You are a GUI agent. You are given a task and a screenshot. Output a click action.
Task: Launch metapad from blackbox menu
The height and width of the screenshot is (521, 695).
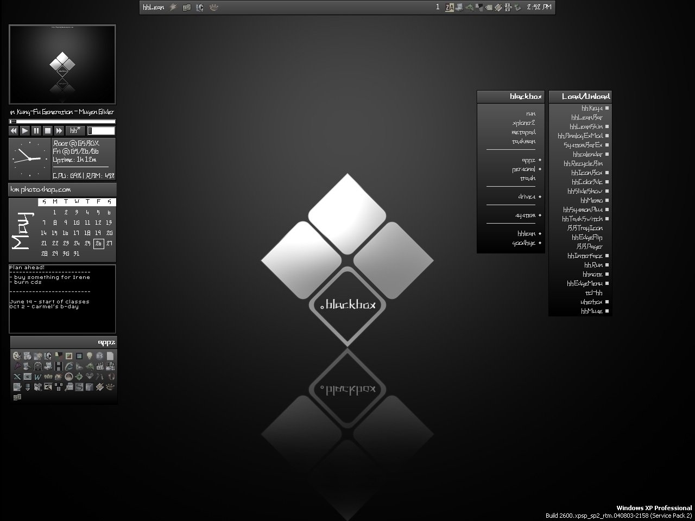click(x=511, y=132)
